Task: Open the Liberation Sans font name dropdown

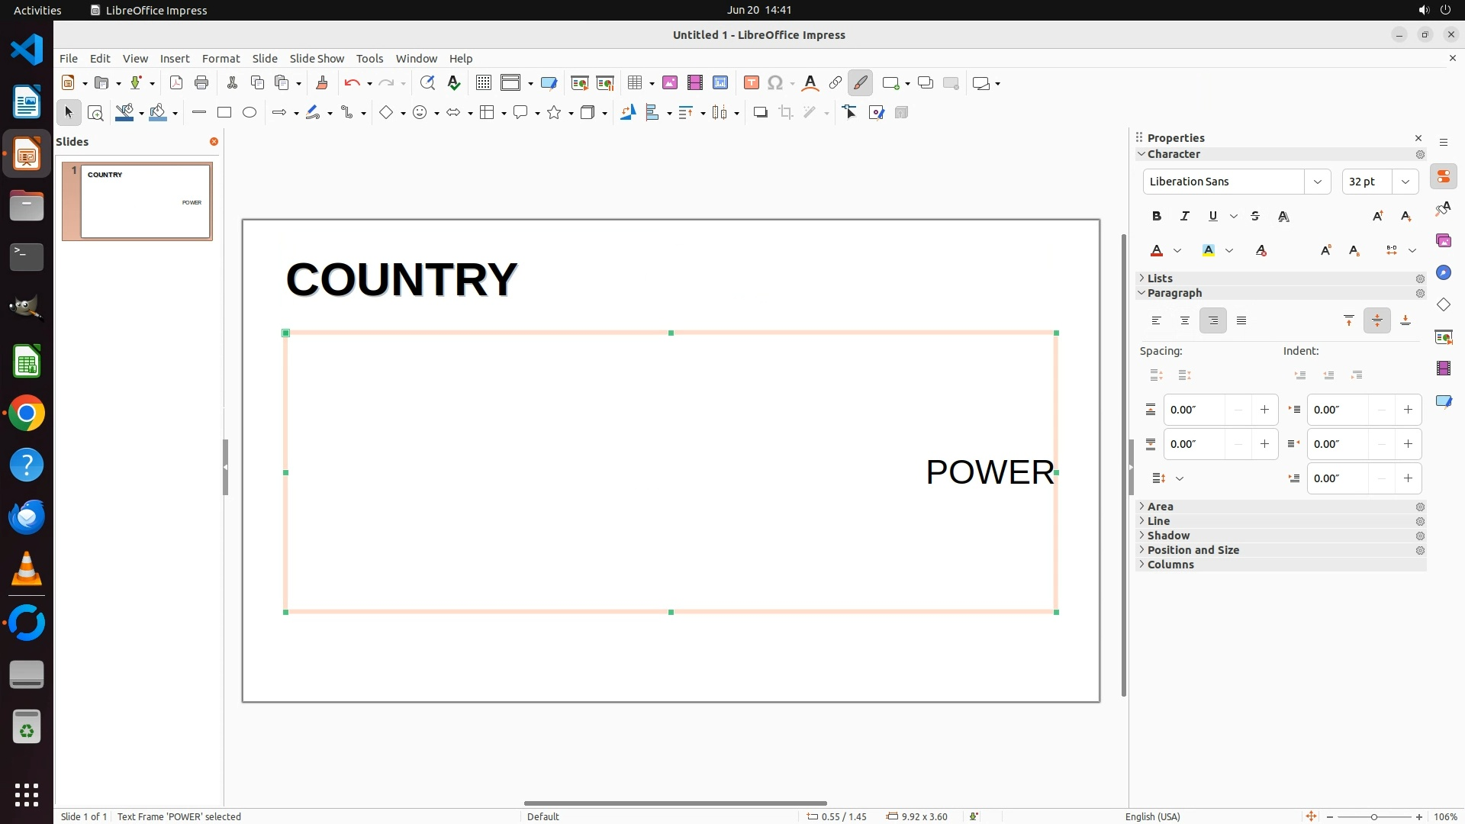Action: [x=1317, y=182]
